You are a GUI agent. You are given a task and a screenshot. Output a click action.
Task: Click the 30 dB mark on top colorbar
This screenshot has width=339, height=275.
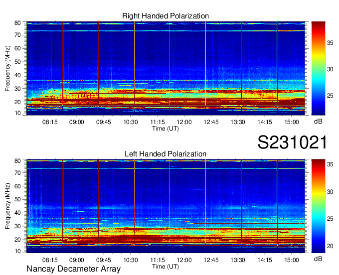pos(330,69)
